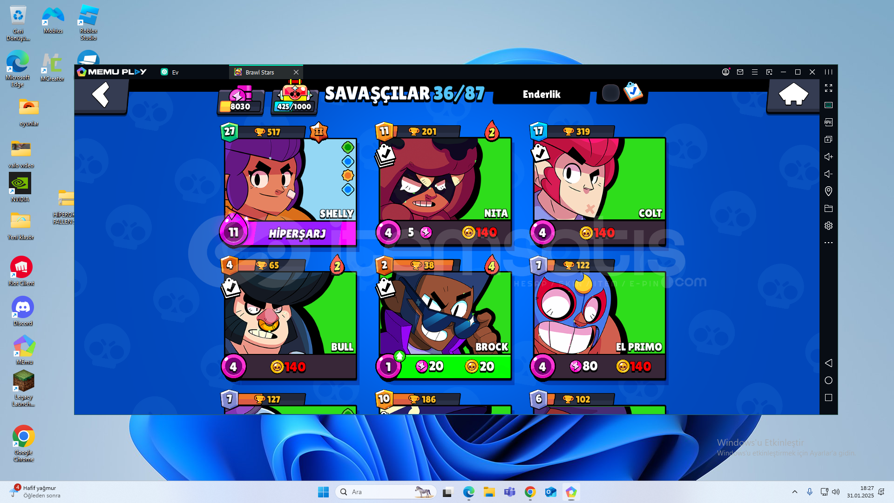Open MEmu shared folder icon
894x503 pixels.
tap(828, 208)
